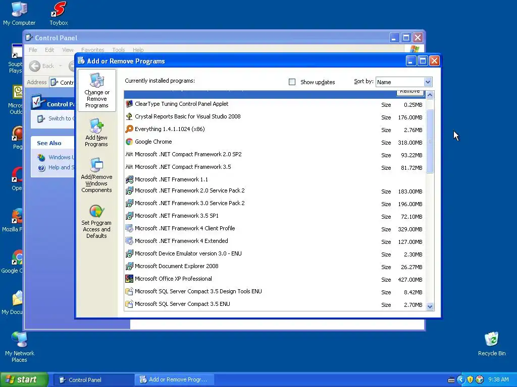The image size is (517, 387).
Task: Click the 318.00MB size value
Action: pos(410,143)
